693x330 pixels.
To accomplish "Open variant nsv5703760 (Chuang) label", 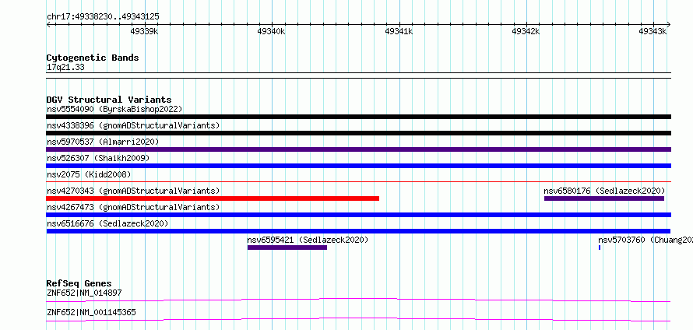I will pyautogui.click(x=646, y=240).
